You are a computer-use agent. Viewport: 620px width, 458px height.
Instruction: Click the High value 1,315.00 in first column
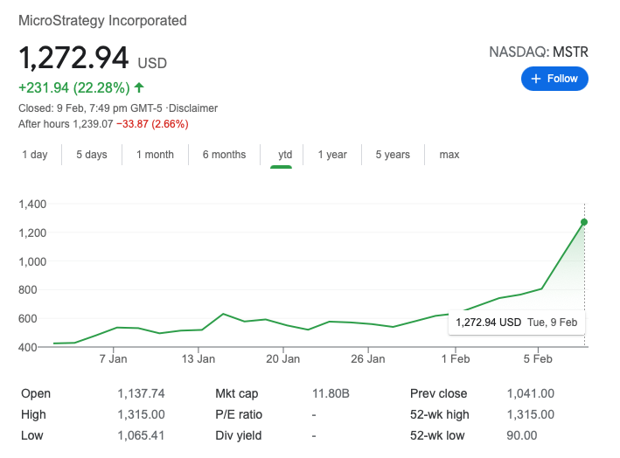[x=141, y=414]
